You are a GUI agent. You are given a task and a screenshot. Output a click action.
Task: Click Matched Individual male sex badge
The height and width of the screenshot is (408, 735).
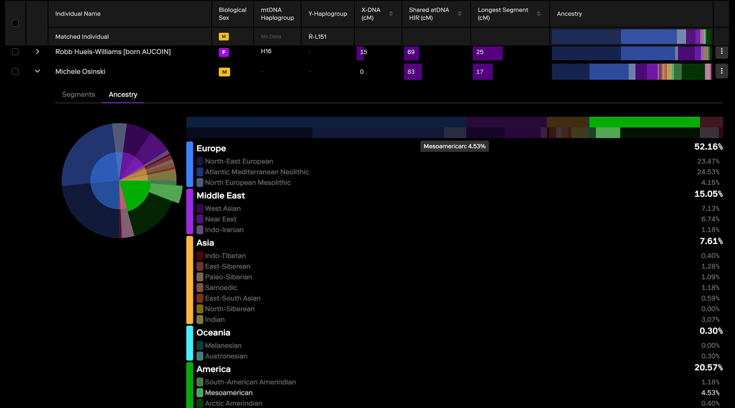click(x=223, y=37)
